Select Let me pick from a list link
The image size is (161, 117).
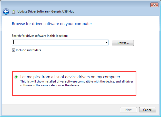(x=70, y=77)
